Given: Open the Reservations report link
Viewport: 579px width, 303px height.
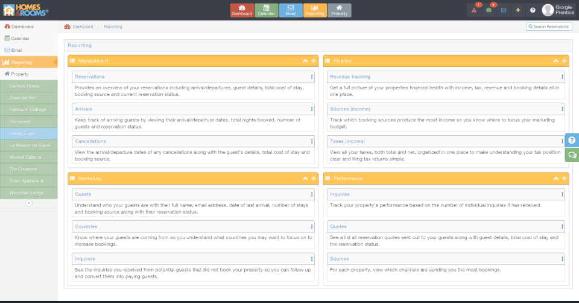Looking at the screenshot, I should click(90, 77).
